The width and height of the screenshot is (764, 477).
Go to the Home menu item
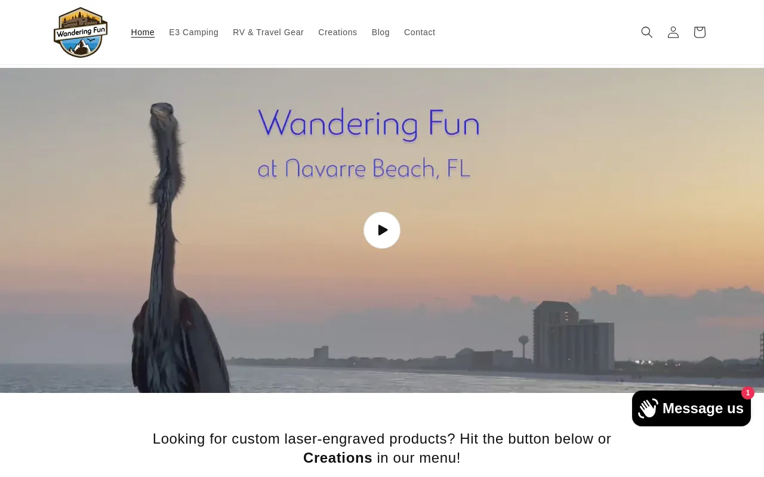coord(143,32)
